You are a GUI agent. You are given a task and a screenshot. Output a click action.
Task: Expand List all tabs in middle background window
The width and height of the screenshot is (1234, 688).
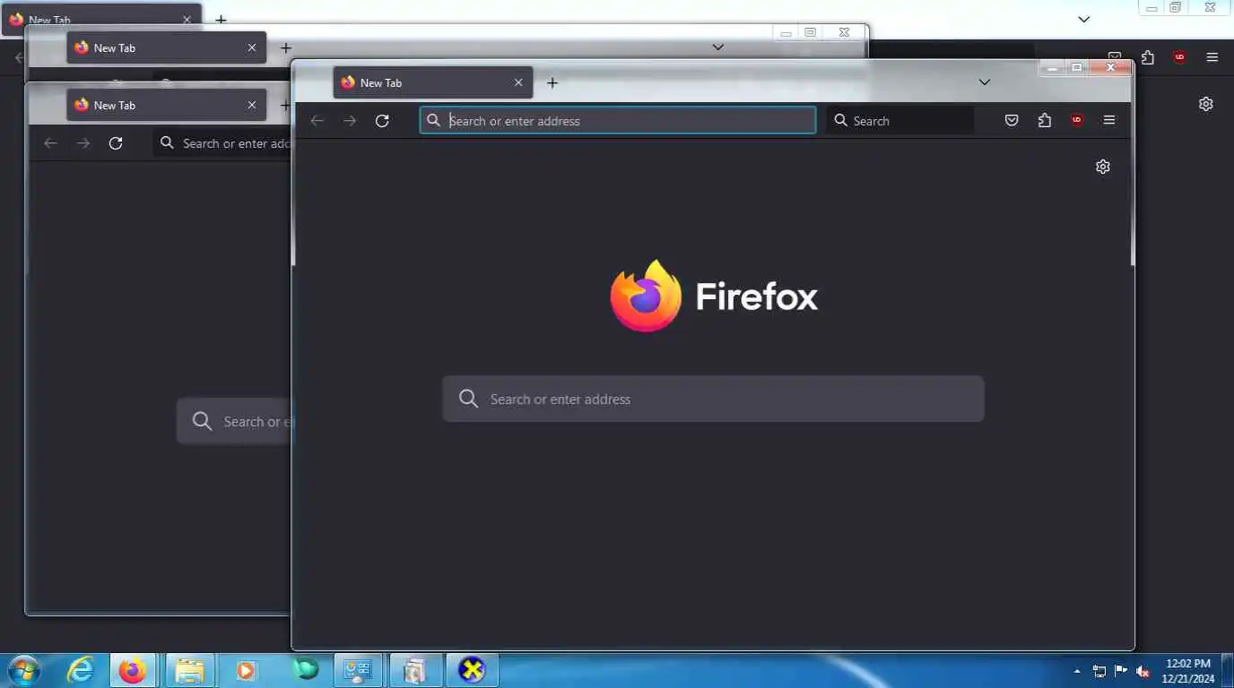click(717, 47)
